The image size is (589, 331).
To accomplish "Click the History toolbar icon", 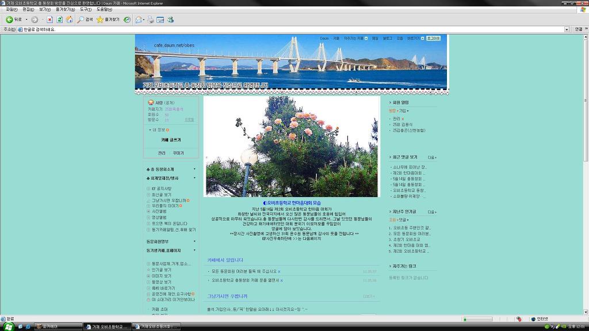I will pos(127,20).
